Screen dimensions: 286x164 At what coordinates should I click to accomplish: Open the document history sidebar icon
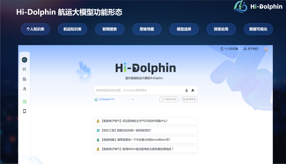(x=25, y=79)
